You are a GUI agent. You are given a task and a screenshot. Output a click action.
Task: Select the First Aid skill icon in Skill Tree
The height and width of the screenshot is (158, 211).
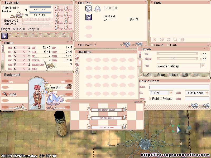tap(89, 17)
